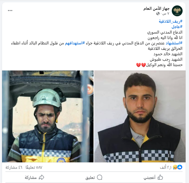This screenshot has height=183, width=189.
Task: Open the three-dot post options menu
Action: (x=10, y=11)
